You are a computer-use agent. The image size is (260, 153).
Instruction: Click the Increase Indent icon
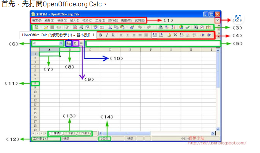[x=209, y=35]
